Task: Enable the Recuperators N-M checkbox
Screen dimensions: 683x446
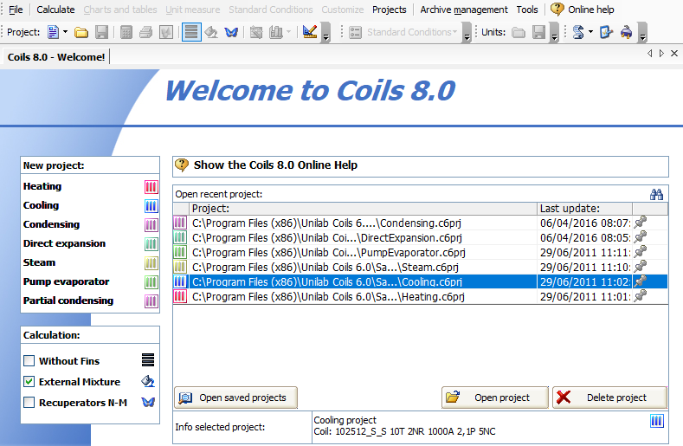Action: point(29,403)
